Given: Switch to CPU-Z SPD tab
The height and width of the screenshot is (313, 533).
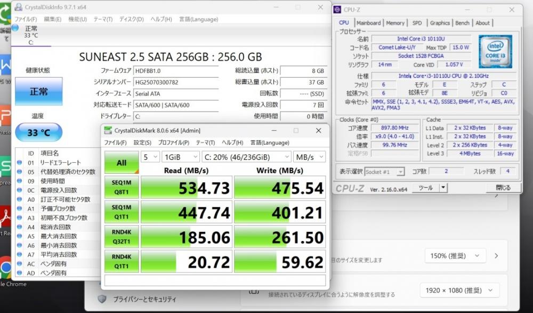Looking at the screenshot, I should pyautogui.click(x=417, y=23).
